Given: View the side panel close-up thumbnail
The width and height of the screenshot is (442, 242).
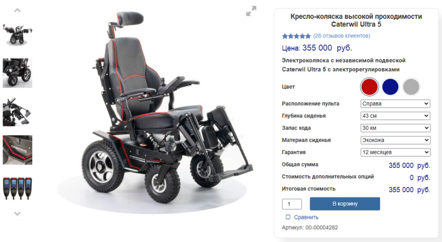Looking at the screenshot, I should 18,150.
